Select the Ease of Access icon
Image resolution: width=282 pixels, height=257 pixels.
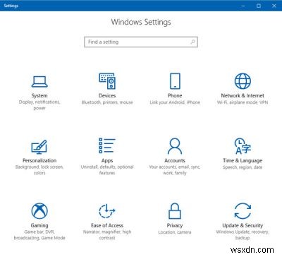coord(107,211)
